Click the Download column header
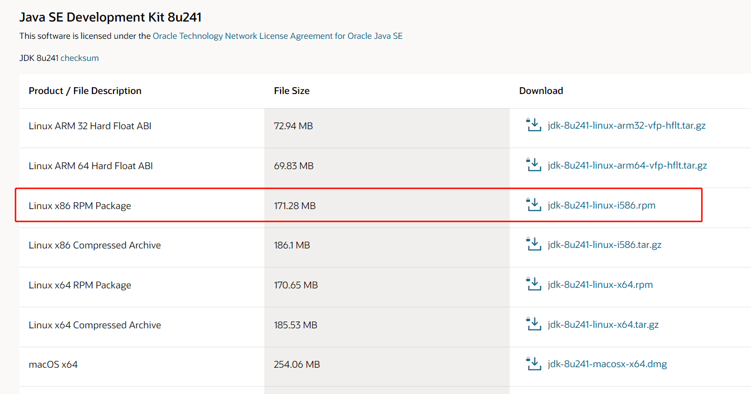Image resolution: width=751 pixels, height=394 pixels. pyautogui.click(x=541, y=91)
